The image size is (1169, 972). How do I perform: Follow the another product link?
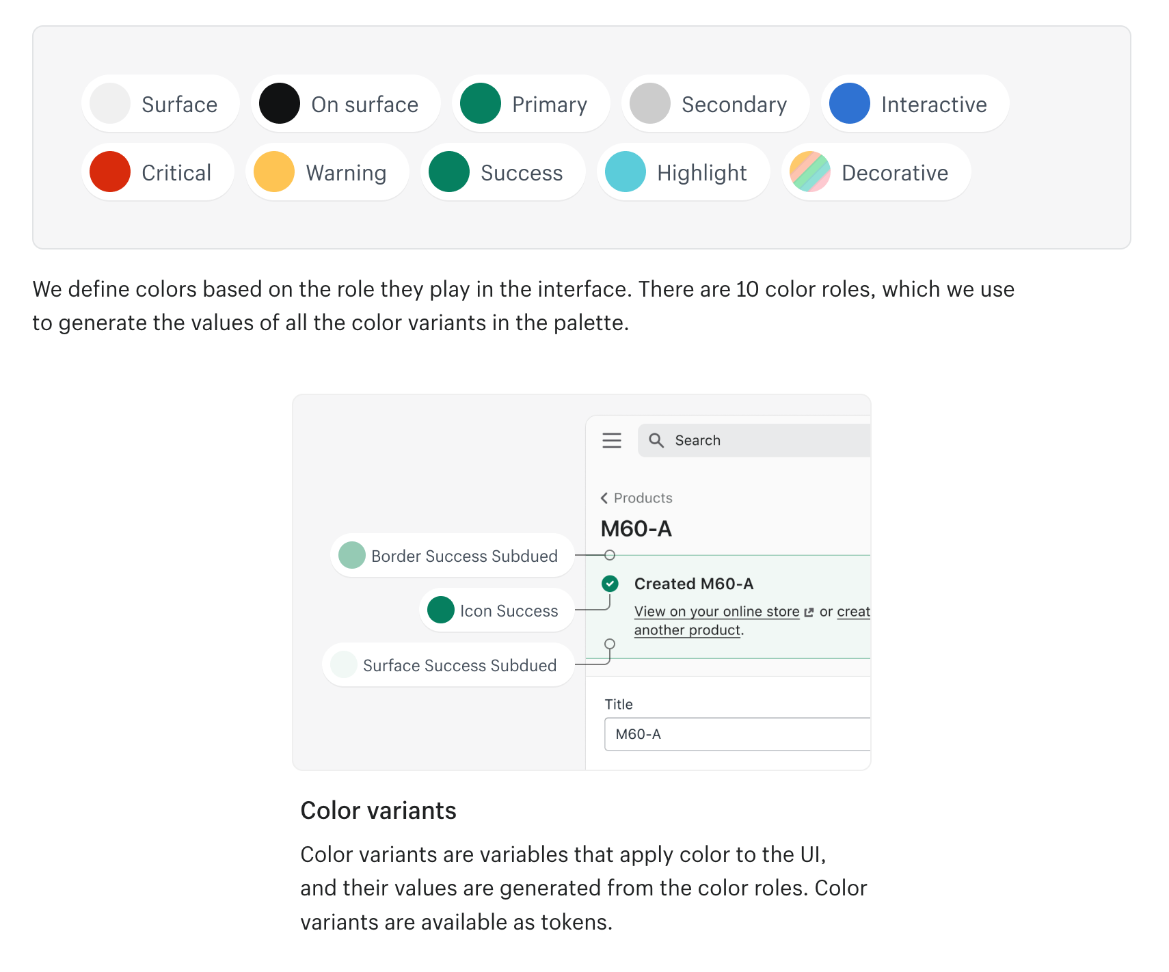click(x=687, y=630)
